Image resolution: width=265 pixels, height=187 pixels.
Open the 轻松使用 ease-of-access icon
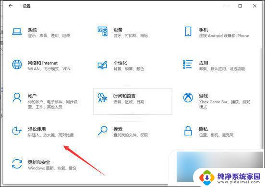17,131
